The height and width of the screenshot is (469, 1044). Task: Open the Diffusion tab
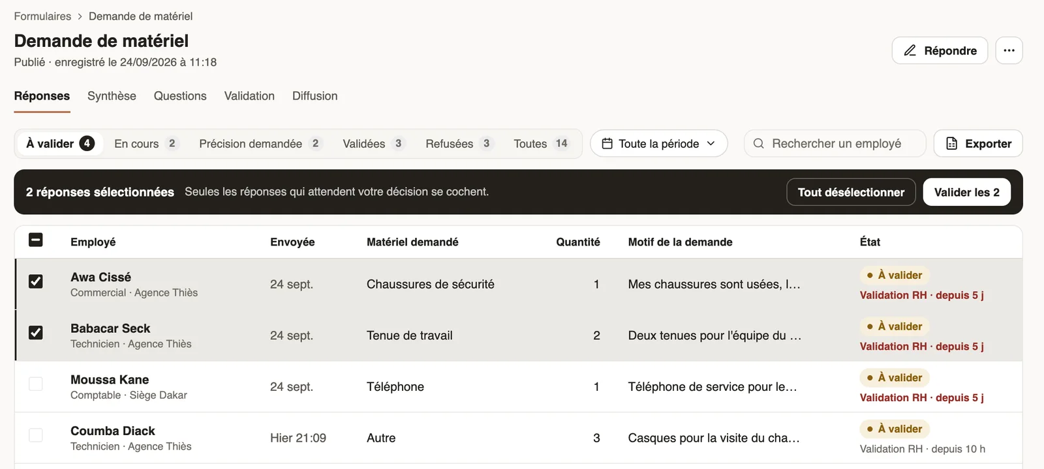315,96
